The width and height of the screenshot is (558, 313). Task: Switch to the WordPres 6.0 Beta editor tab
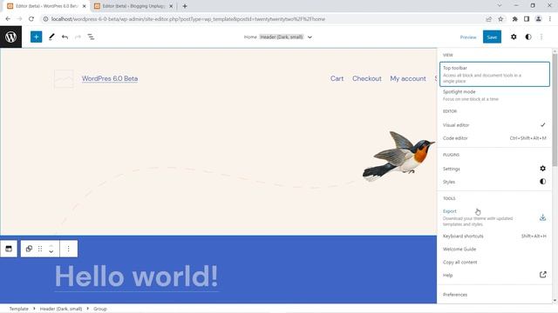(45, 6)
